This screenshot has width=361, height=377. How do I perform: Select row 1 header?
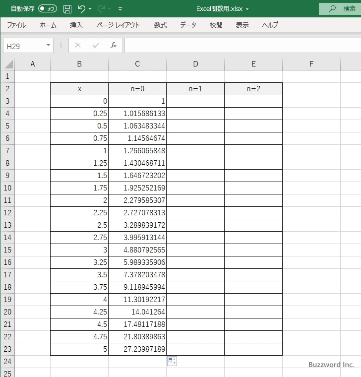tap(7, 76)
